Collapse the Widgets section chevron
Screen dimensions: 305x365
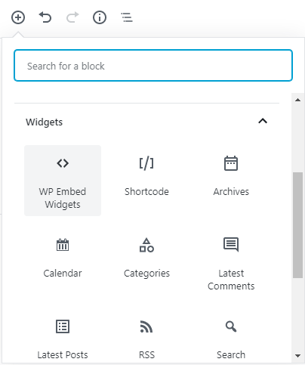pyautogui.click(x=263, y=122)
